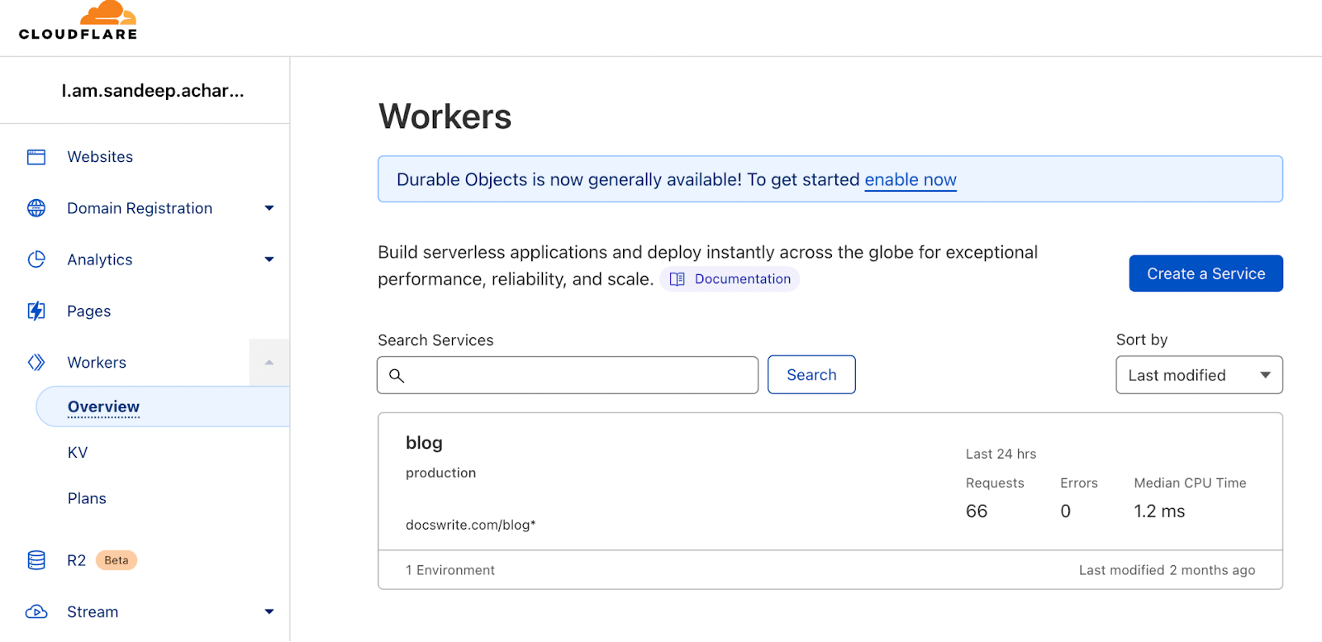Image resolution: width=1322 pixels, height=642 pixels.
Task: Open the Plans submenu item
Action: (x=87, y=498)
